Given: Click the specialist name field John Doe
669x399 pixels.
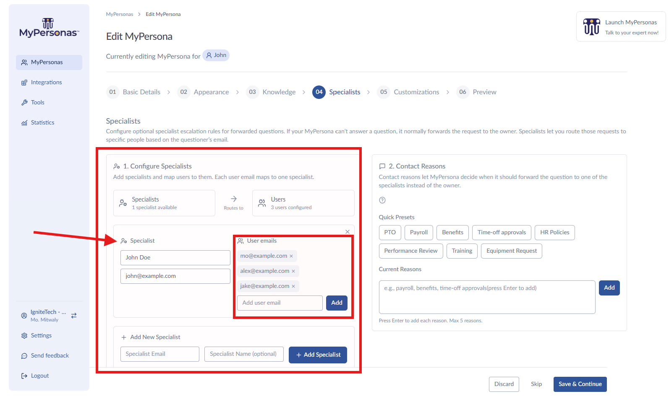Looking at the screenshot, I should (175, 258).
